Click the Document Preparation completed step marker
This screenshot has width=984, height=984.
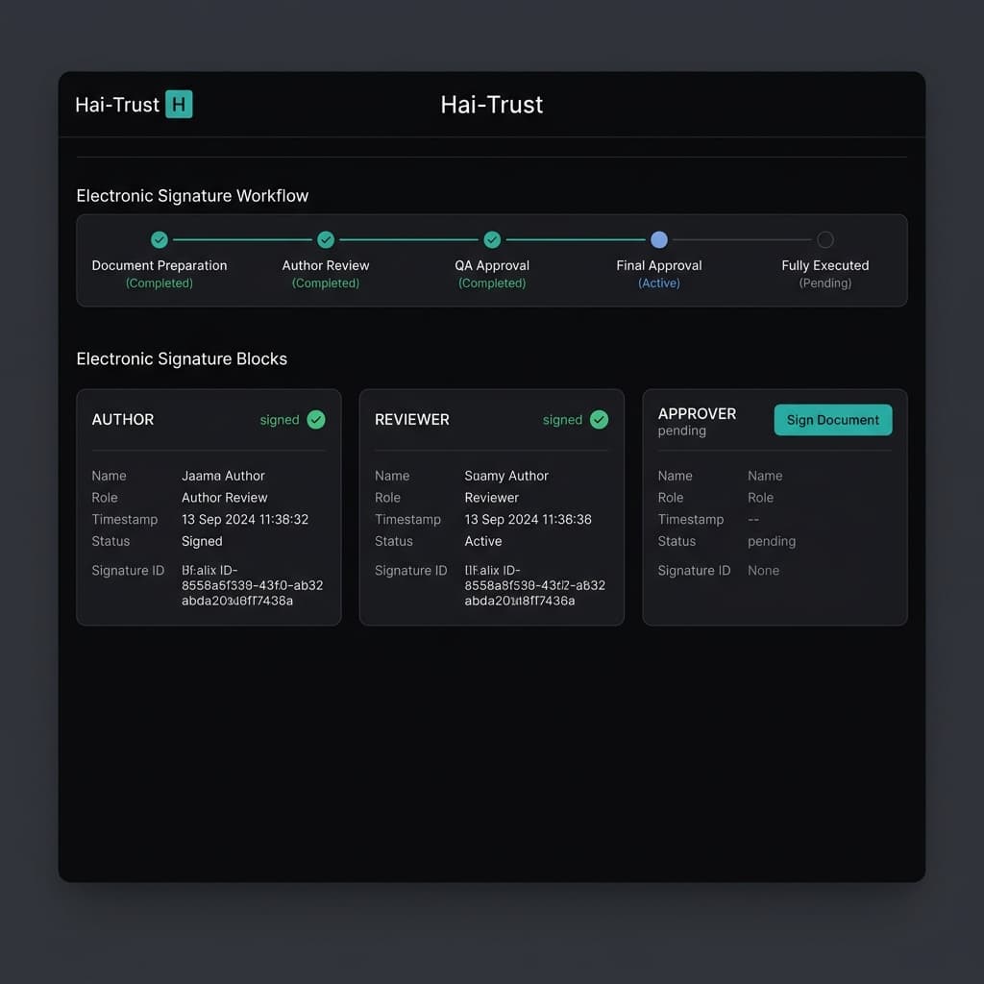(160, 239)
